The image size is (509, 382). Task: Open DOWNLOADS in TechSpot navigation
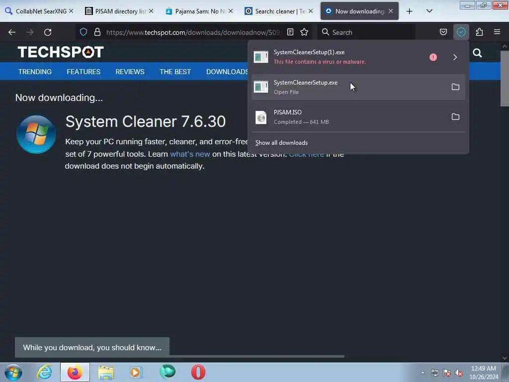[x=227, y=72]
